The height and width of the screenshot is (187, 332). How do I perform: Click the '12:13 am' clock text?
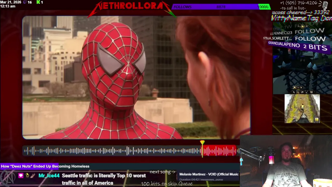coord(8,6)
